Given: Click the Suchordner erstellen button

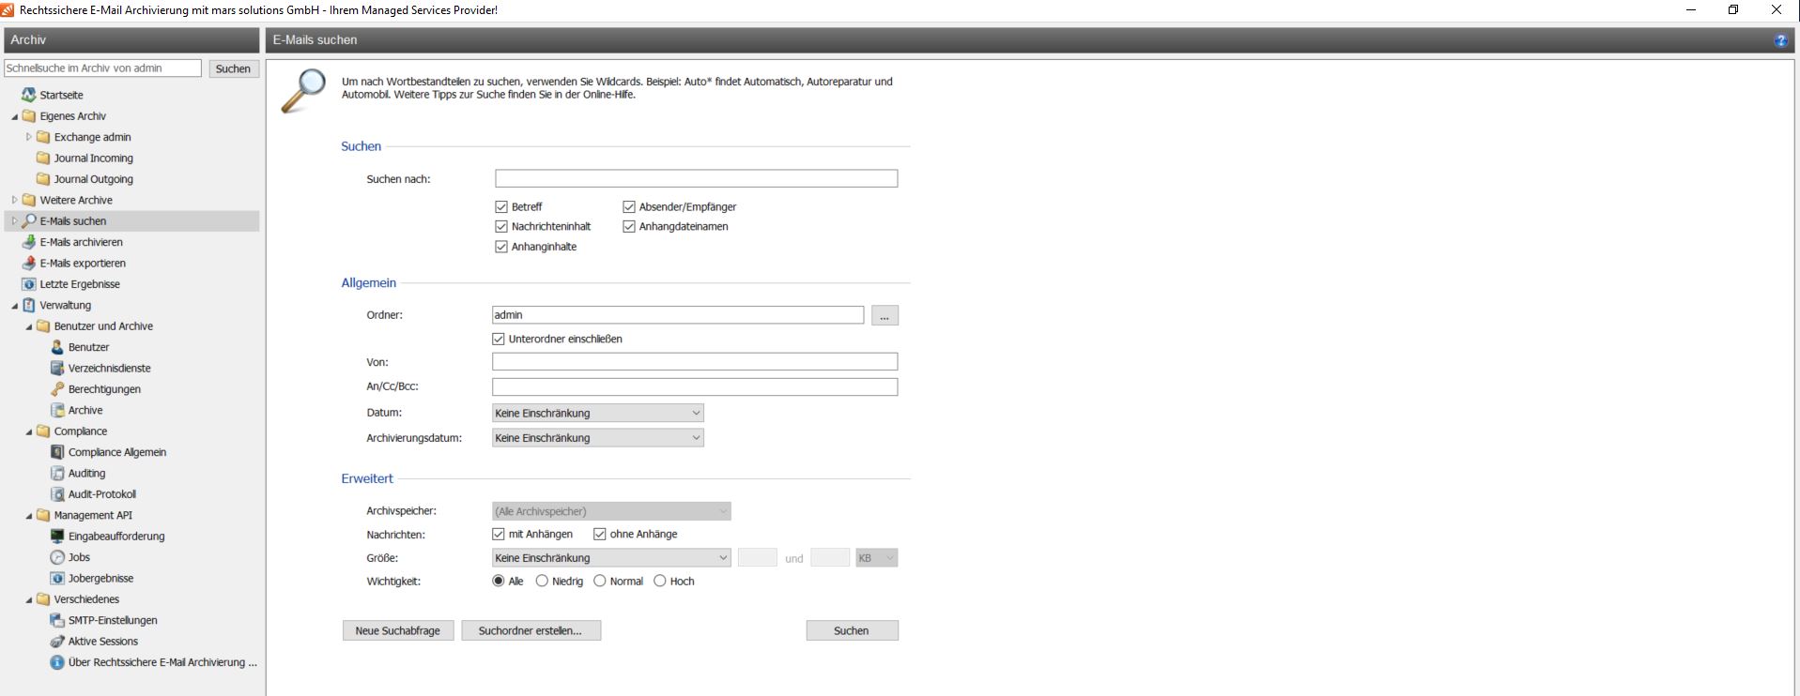Looking at the screenshot, I should click(531, 631).
